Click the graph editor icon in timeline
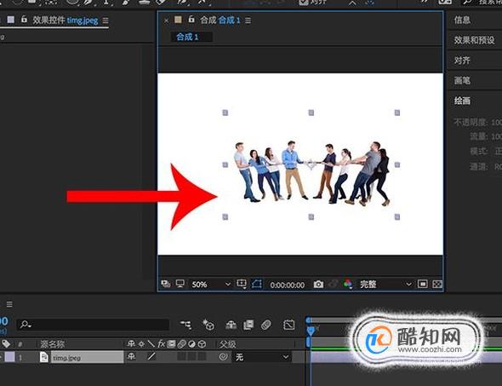502x386 pixels. 288,325
